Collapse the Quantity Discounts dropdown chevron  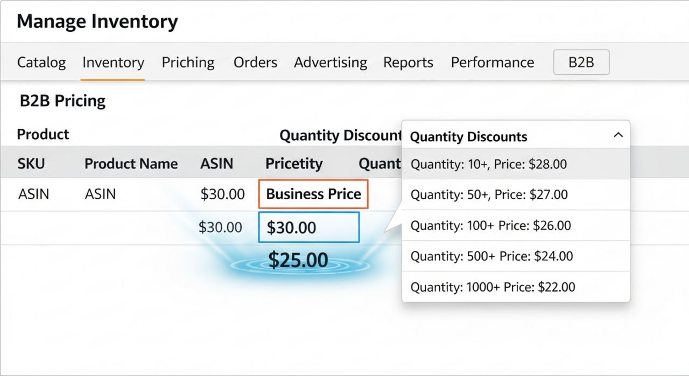tap(618, 136)
